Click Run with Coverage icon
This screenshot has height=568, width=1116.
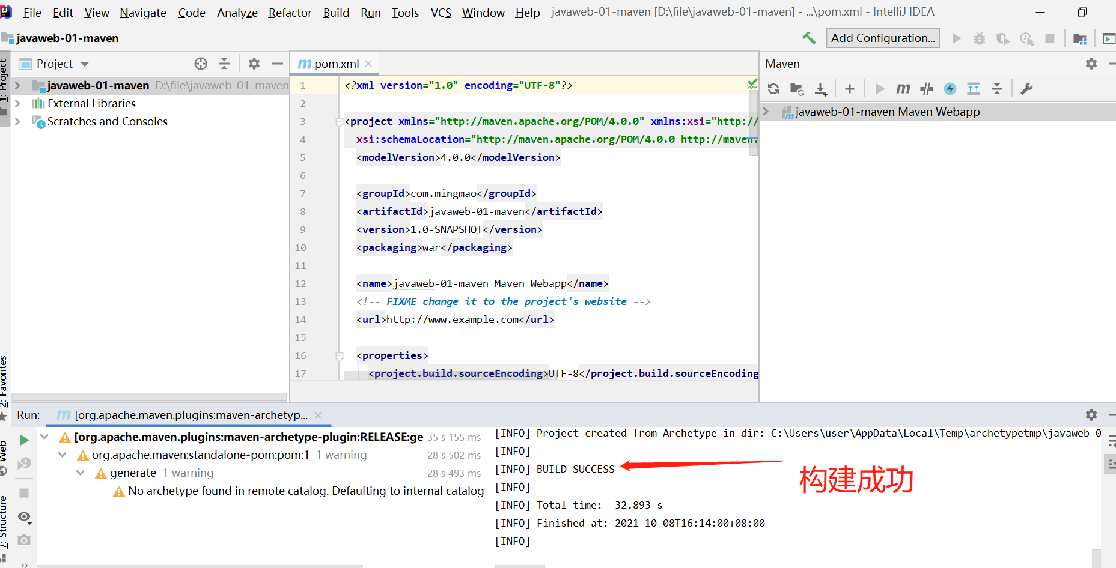[1002, 38]
